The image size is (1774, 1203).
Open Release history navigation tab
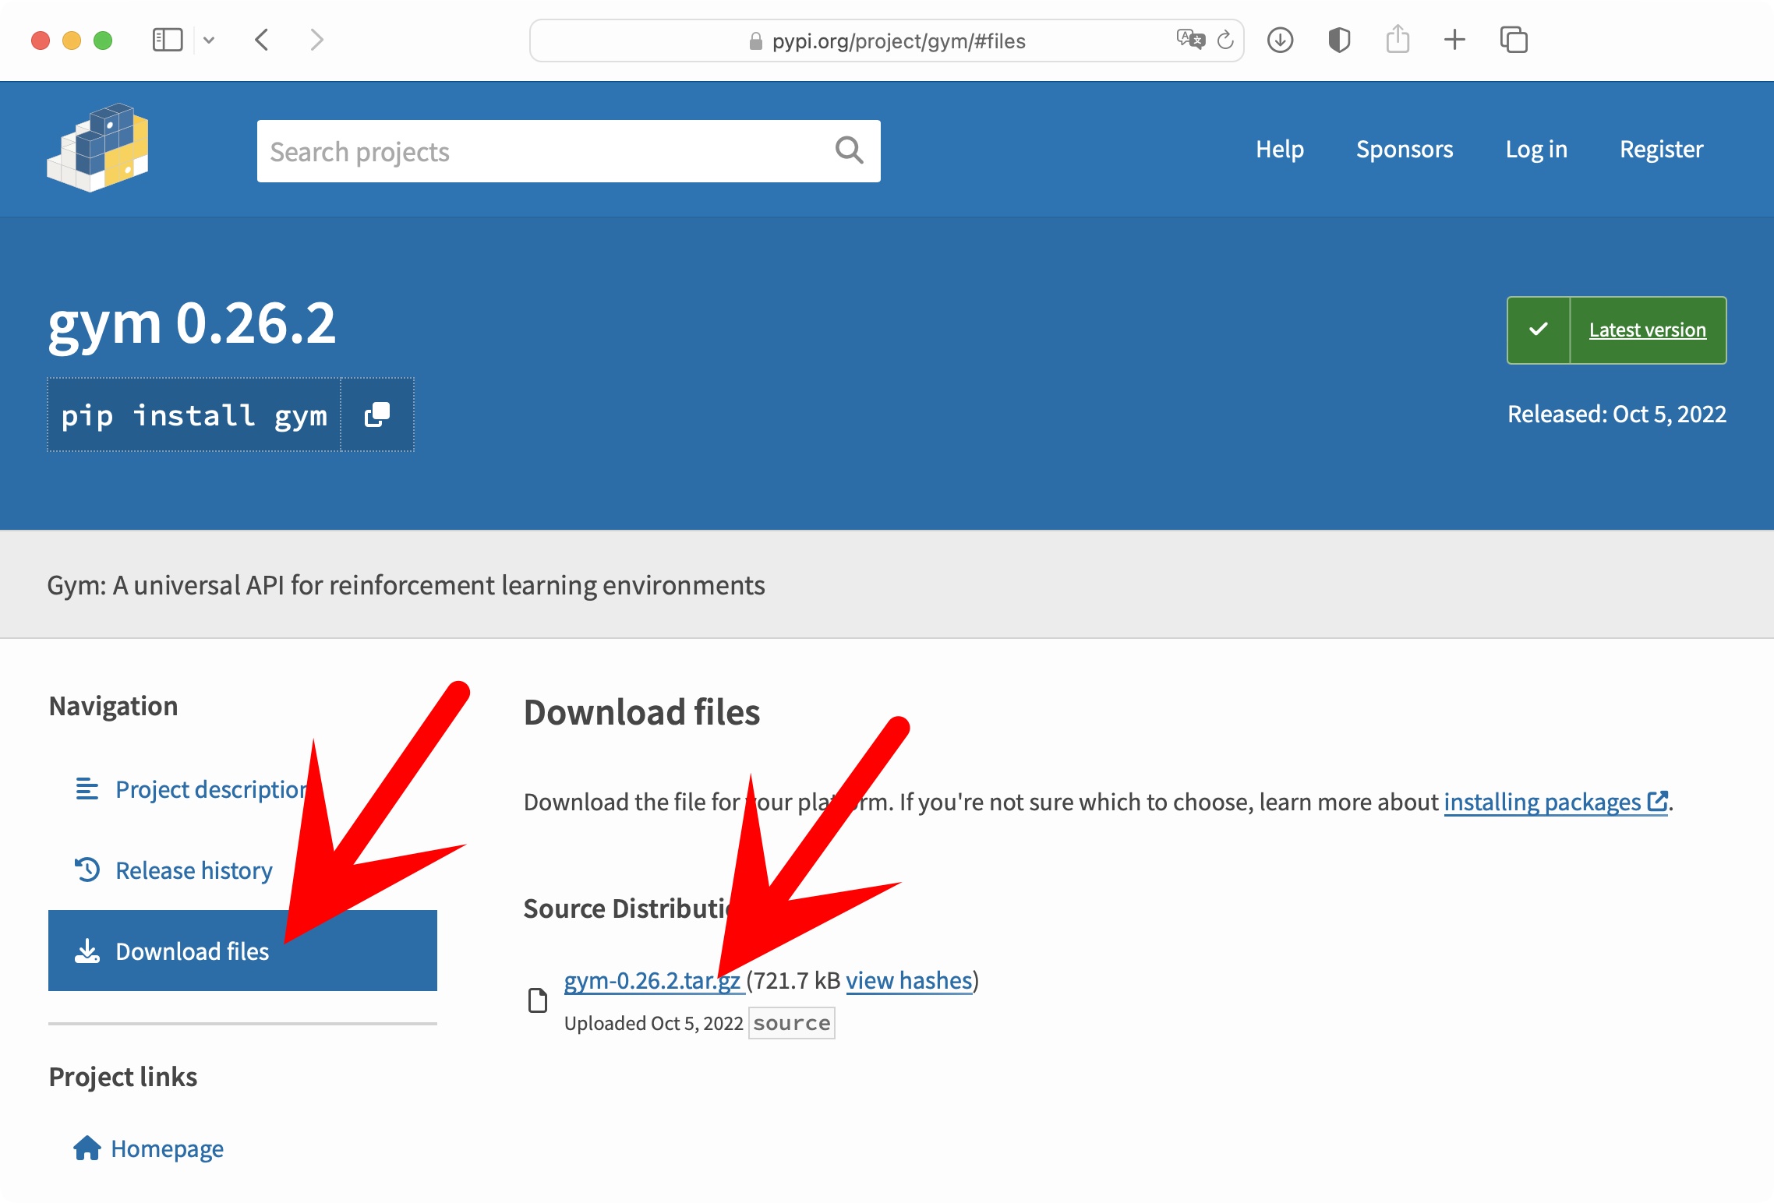[x=193, y=870]
